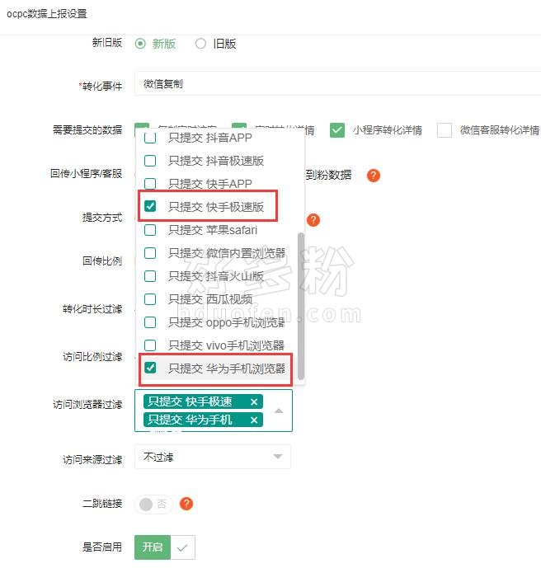Uncheck 只提交 华为手机浏览器 option

150,368
